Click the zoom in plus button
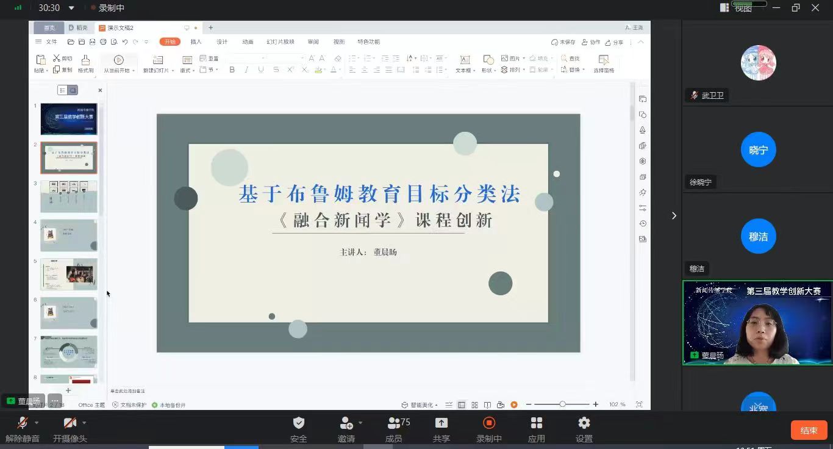Image resolution: width=833 pixels, height=449 pixels. pyautogui.click(x=596, y=404)
